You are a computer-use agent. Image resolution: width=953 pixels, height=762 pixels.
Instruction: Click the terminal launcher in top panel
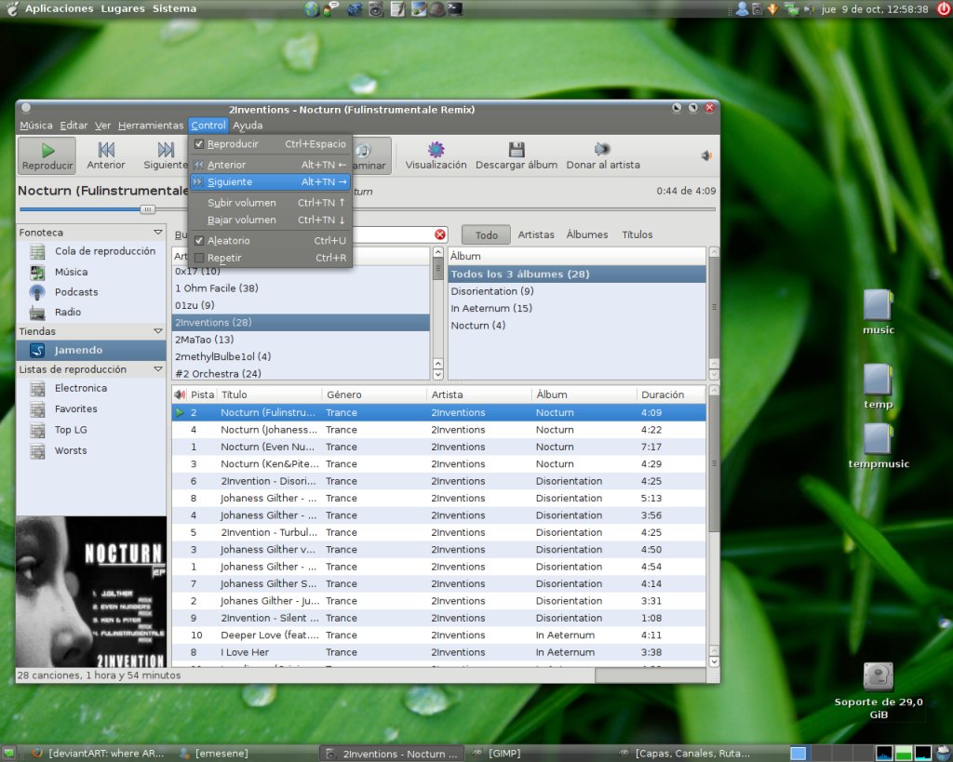(455, 8)
